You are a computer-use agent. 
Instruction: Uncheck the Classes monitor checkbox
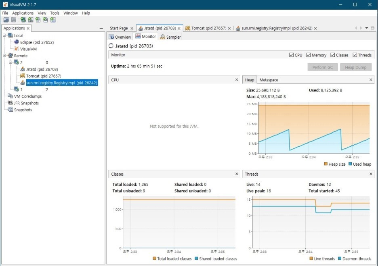pos(333,55)
